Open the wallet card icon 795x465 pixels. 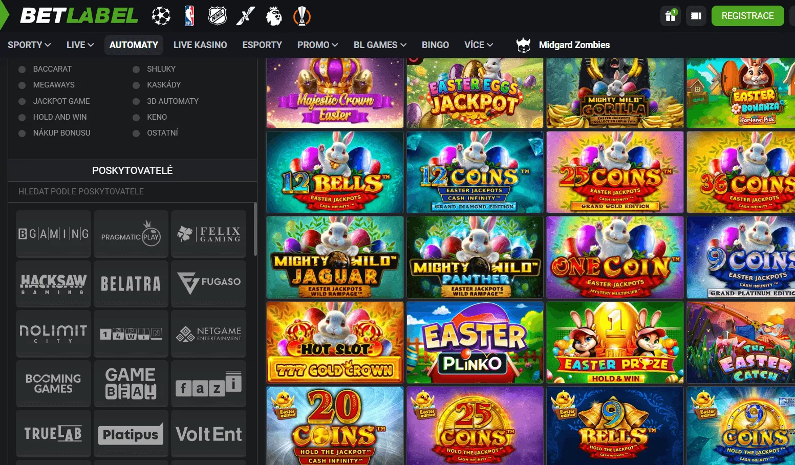point(696,16)
